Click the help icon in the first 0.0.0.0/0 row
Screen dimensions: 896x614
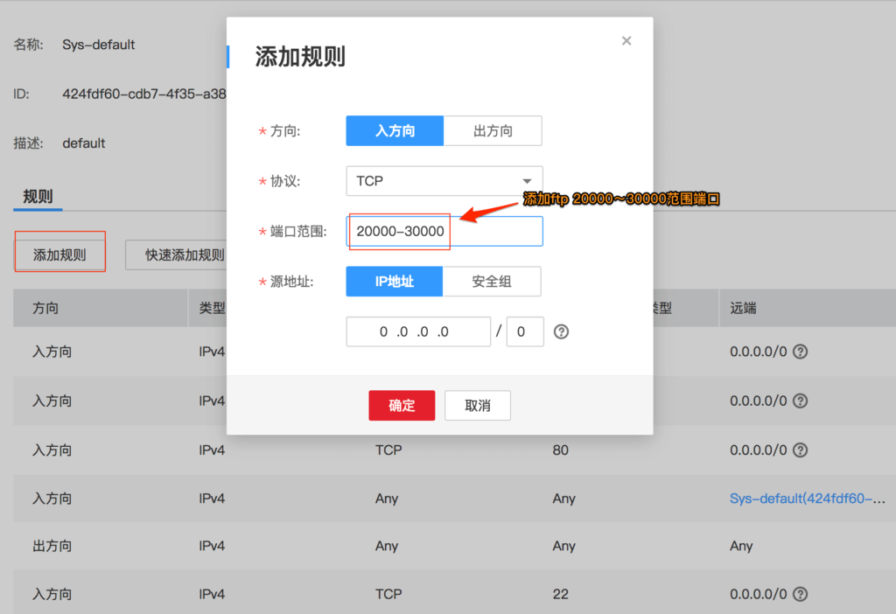801,352
